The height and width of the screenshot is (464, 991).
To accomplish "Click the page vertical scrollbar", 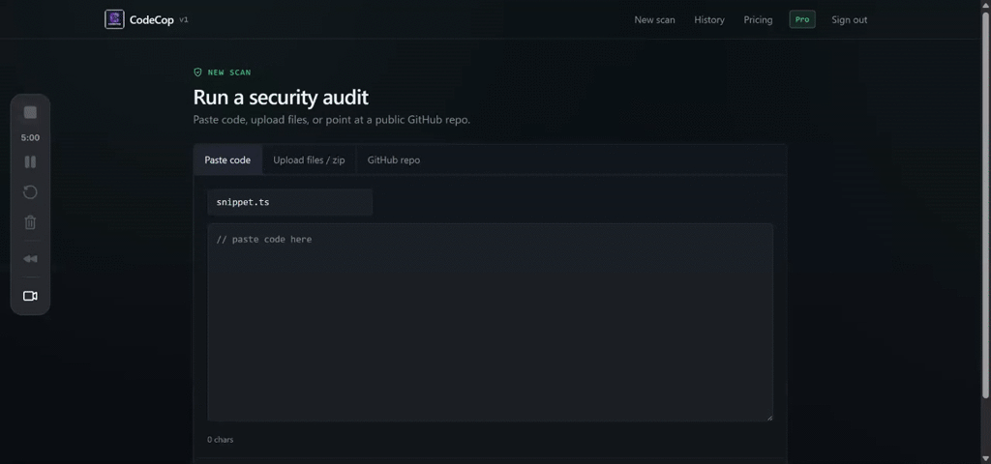I will [985, 205].
